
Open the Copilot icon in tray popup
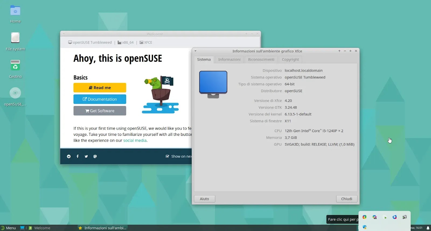(374, 217)
